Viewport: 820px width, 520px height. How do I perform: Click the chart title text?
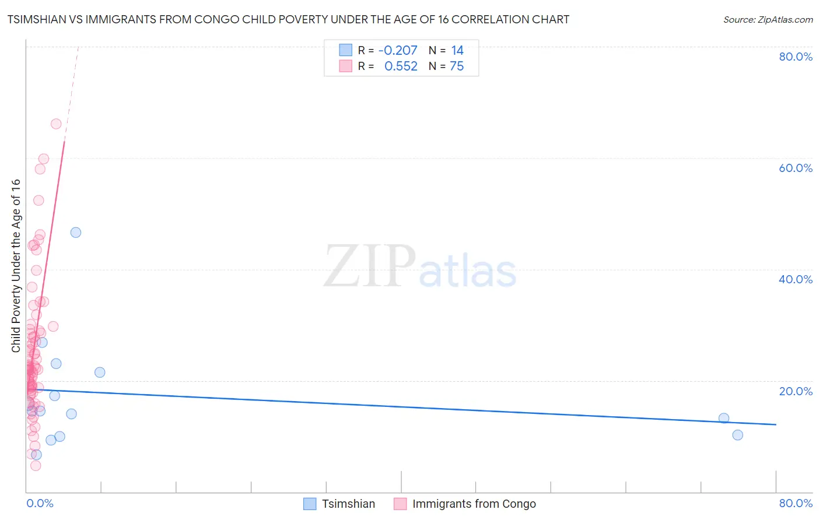pos(288,19)
